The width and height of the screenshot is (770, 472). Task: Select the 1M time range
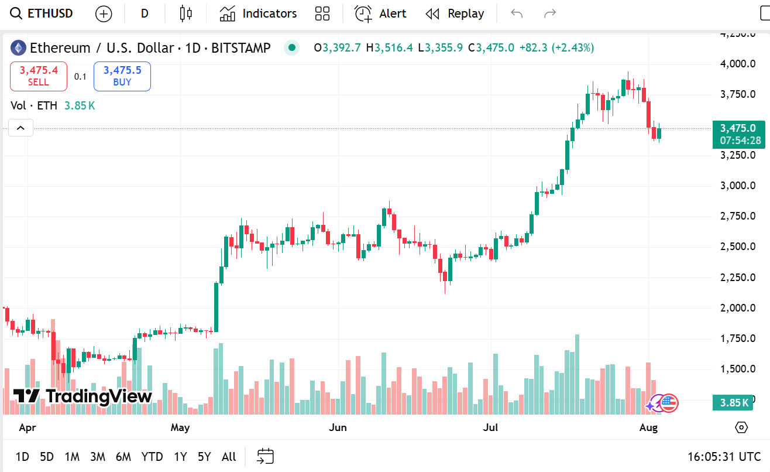(x=72, y=457)
